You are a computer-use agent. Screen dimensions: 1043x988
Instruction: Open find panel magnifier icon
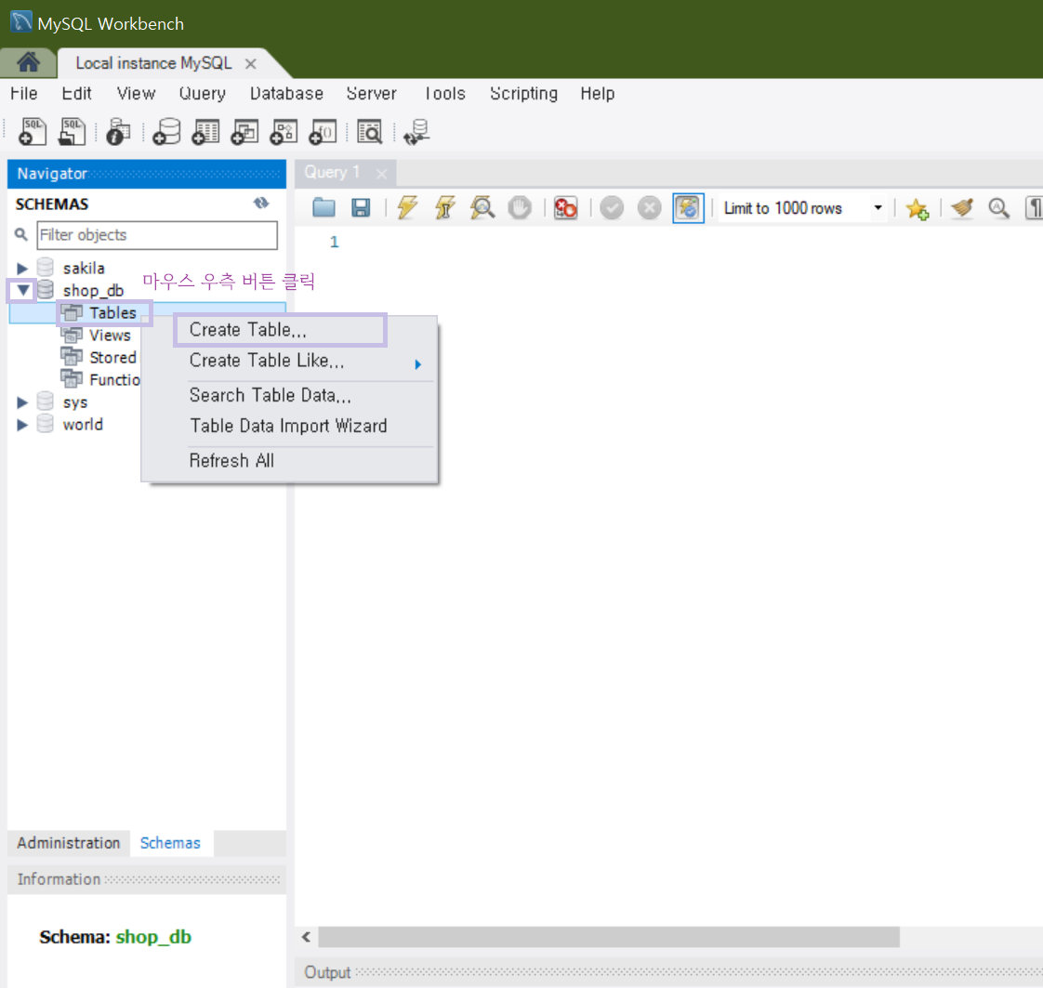point(998,208)
